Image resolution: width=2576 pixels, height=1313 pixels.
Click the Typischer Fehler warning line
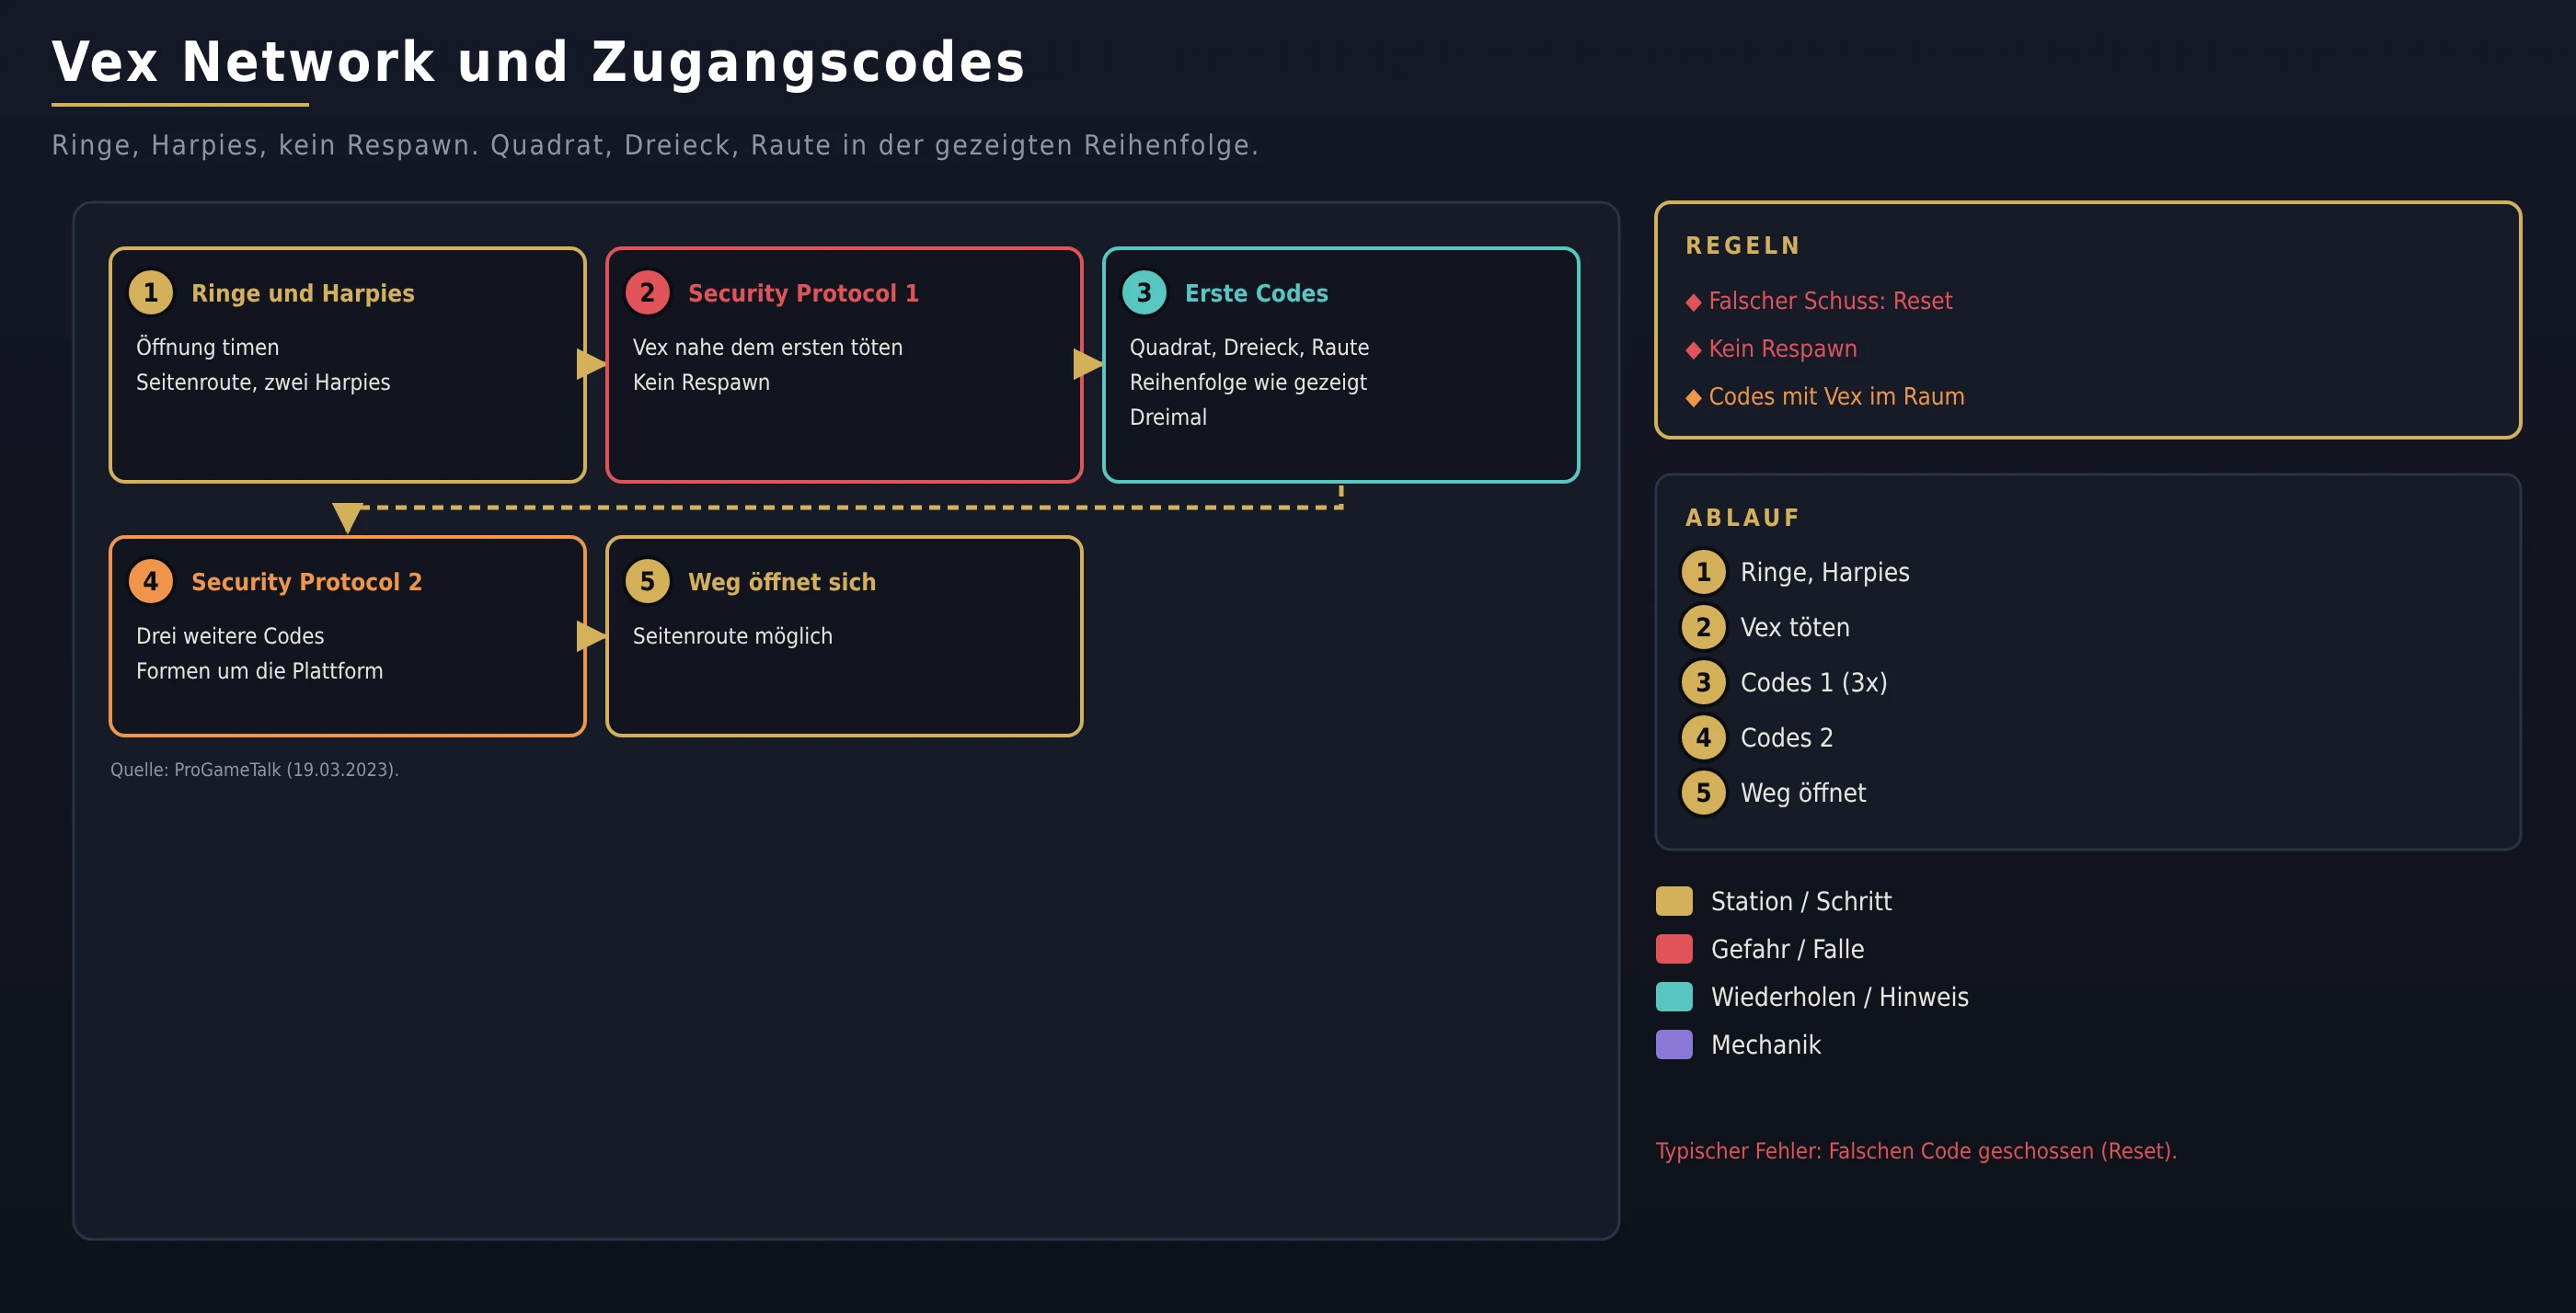coord(1915,1151)
